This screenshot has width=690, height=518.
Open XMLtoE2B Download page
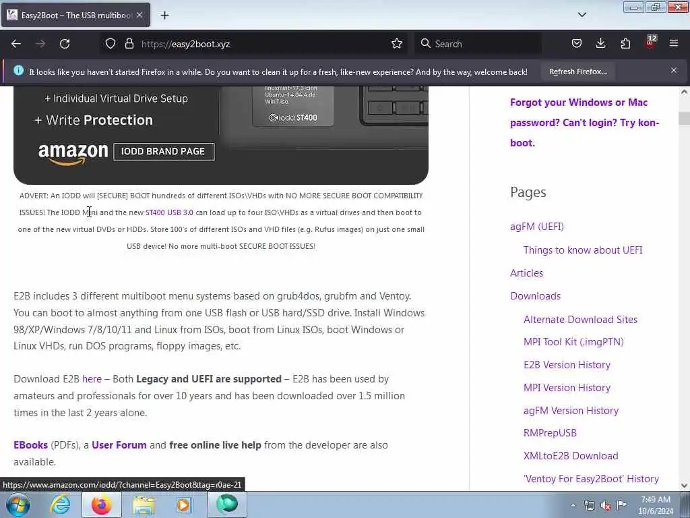[571, 455]
